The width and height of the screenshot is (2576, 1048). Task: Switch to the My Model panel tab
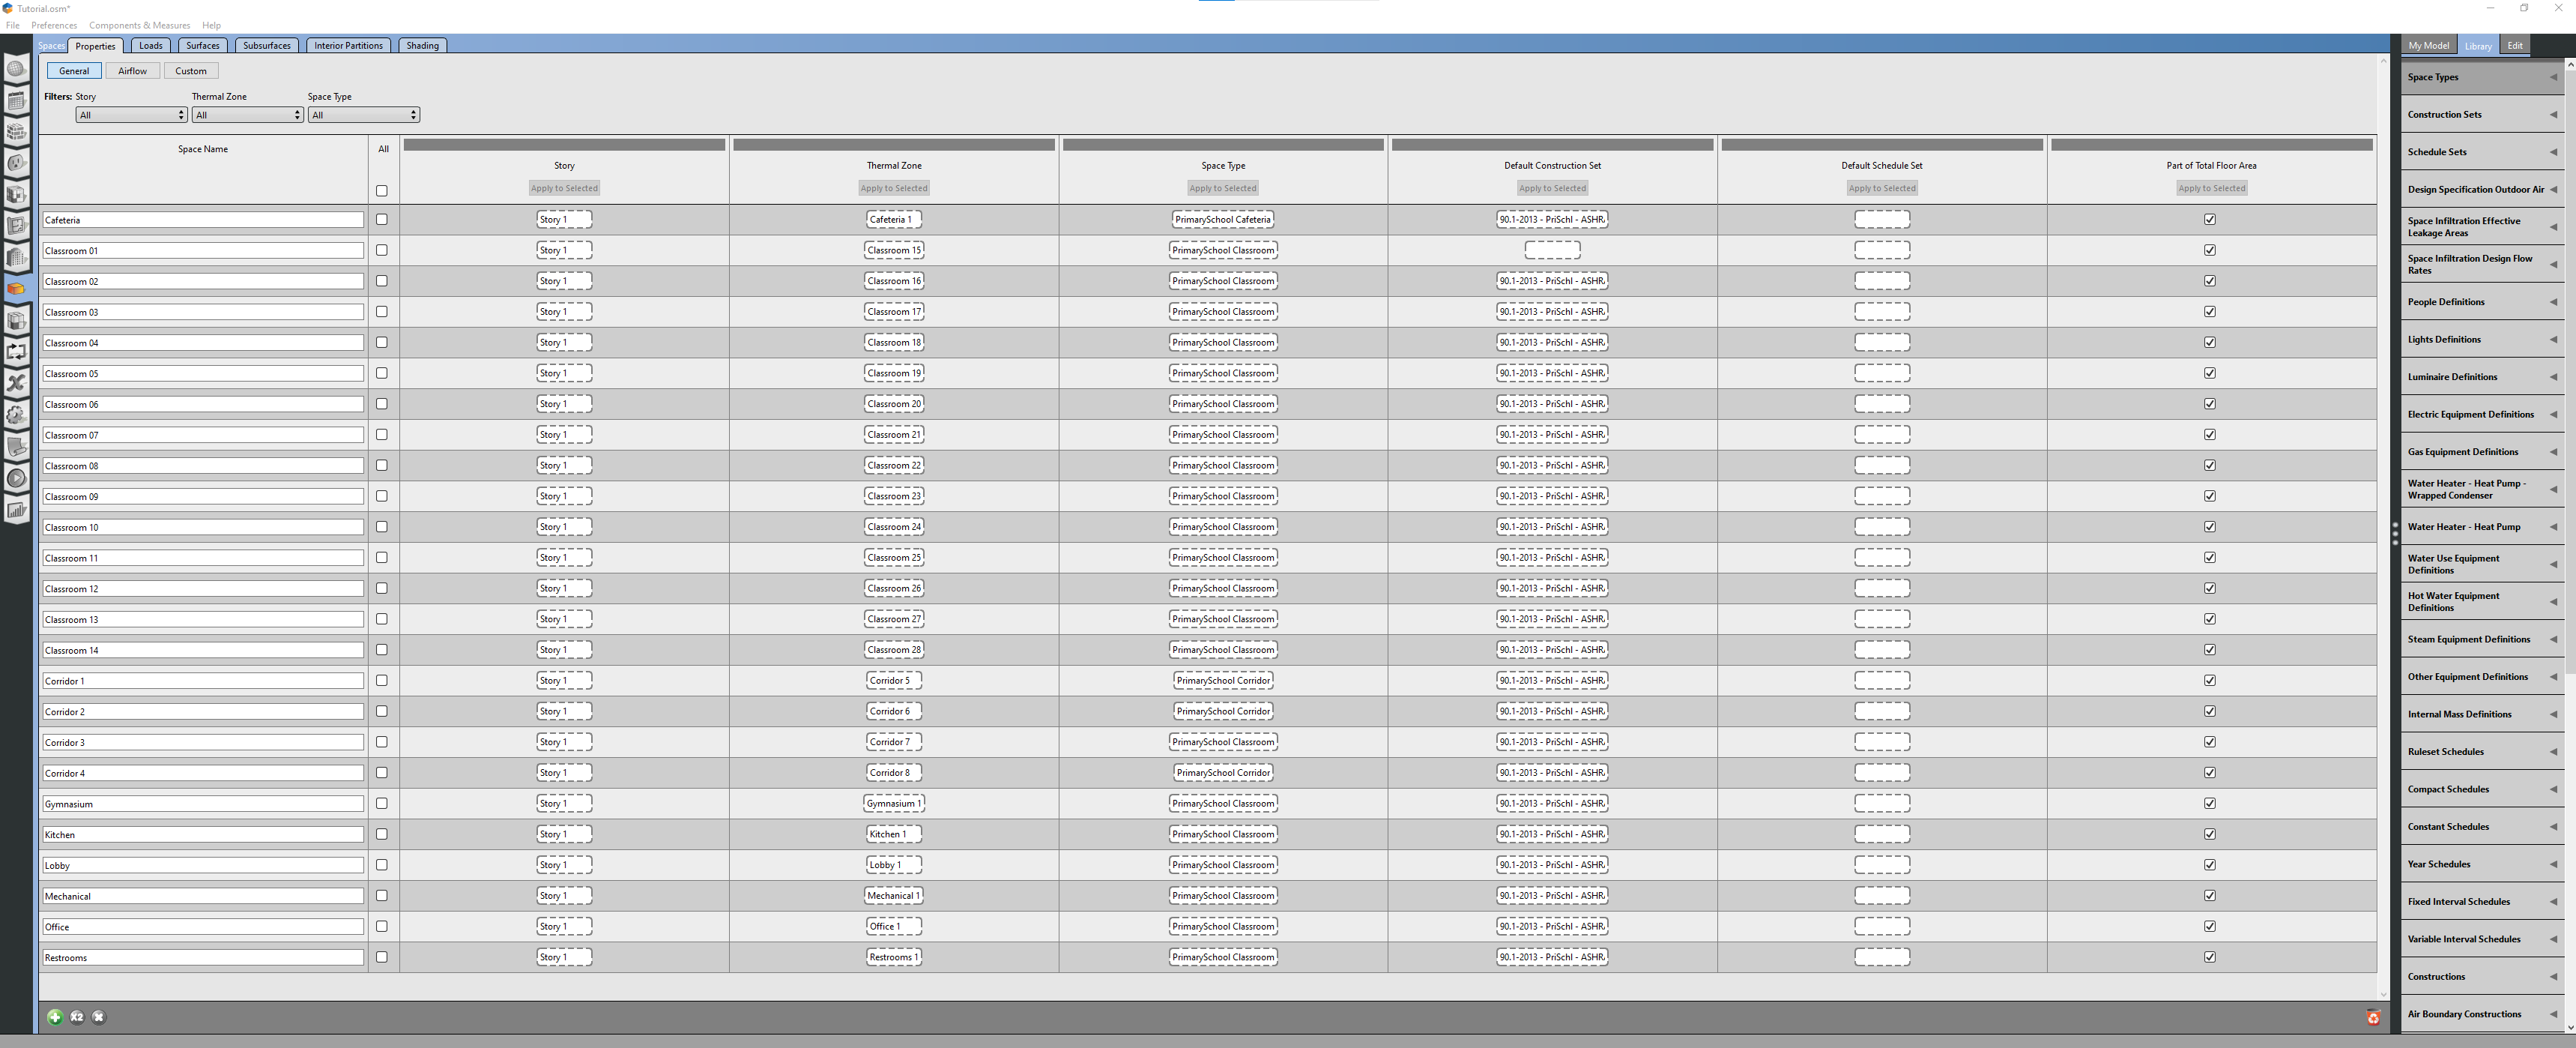pyautogui.click(x=2428, y=46)
